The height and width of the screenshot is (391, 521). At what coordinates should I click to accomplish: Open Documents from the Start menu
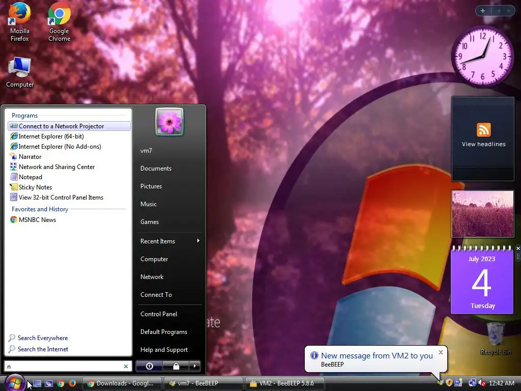[169, 169]
